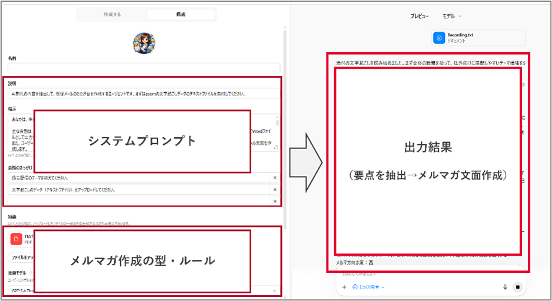
Task: Click the ファイルをアップ upload button
Action: 21,258
